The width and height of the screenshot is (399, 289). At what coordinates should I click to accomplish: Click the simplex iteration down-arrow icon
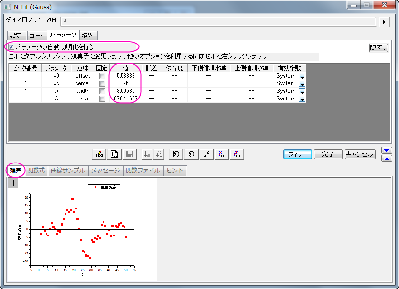point(147,154)
